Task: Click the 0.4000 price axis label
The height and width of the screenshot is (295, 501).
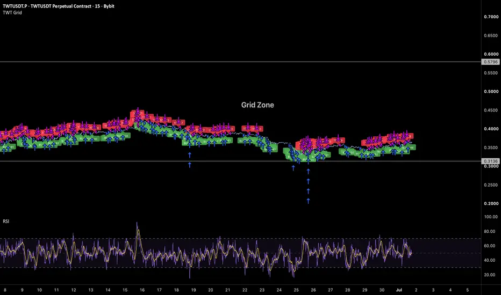Action: pos(491,129)
